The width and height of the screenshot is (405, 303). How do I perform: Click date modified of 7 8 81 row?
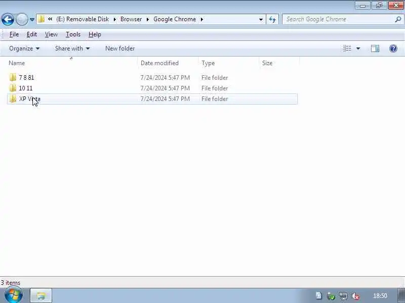click(165, 78)
